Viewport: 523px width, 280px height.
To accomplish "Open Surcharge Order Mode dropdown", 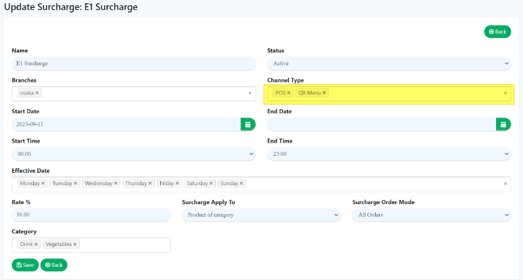I will [431, 215].
